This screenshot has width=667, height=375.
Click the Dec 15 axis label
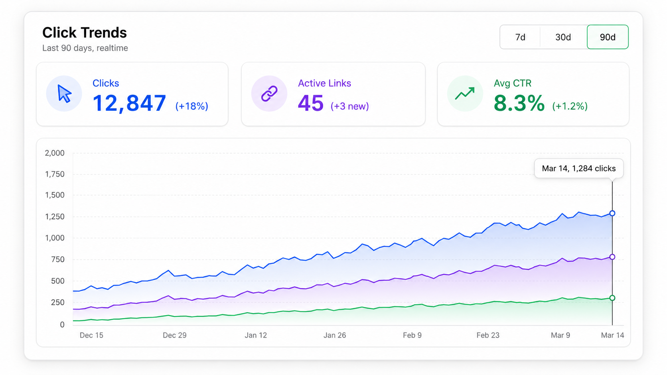click(x=91, y=335)
